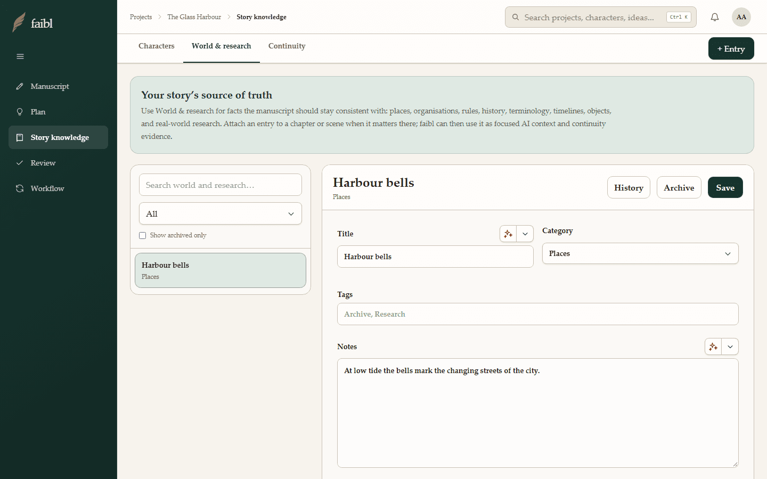The height and width of the screenshot is (479, 767).
Task: Expand the Notes AI options chevron
Action: click(x=730, y=346)
